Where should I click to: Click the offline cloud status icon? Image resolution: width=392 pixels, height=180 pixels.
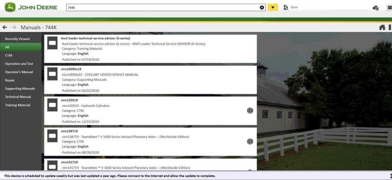(375, 8)
